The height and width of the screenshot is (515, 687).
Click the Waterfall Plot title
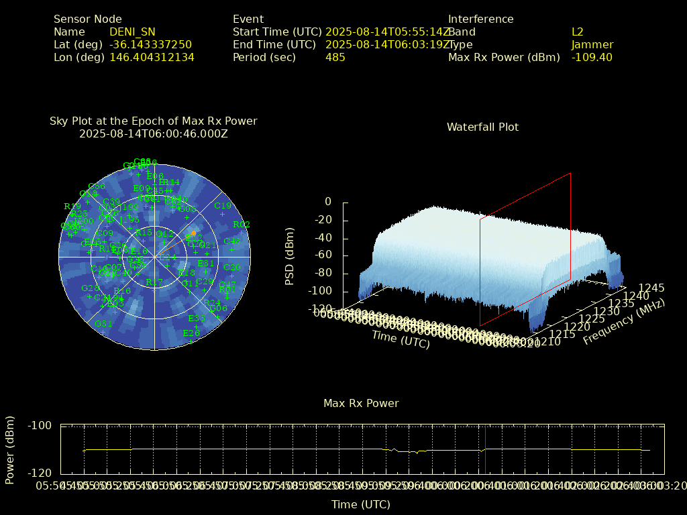(x=482, y=127)
